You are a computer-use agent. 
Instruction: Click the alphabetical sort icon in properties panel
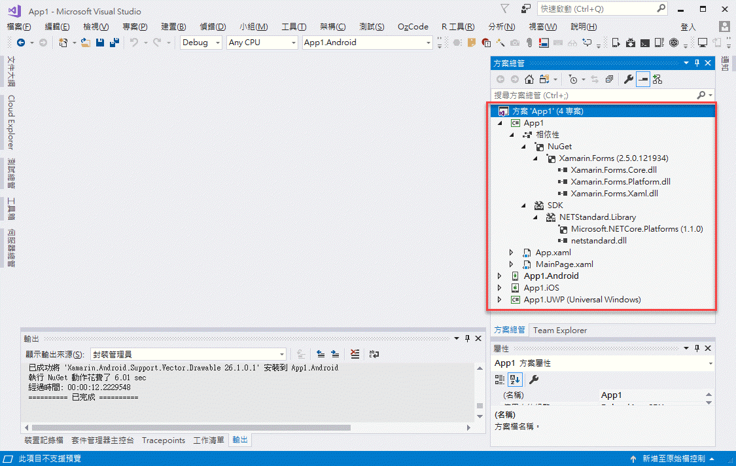[x=515, y=380]
